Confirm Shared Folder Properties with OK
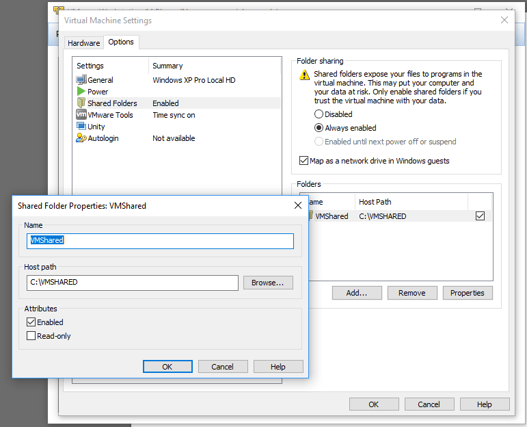Screen dimensions: 527x427 coord(167,366)
